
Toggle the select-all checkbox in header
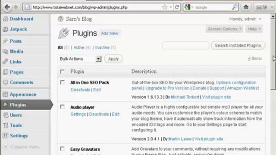tap(62, 71)
